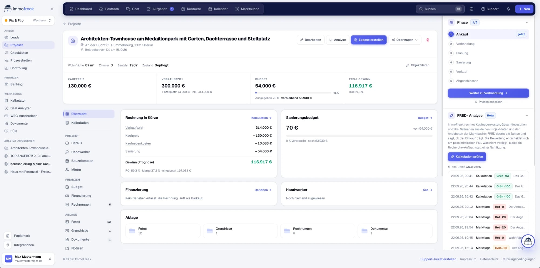Open Bauzeitenplan in project sidebar

[89, 161]
